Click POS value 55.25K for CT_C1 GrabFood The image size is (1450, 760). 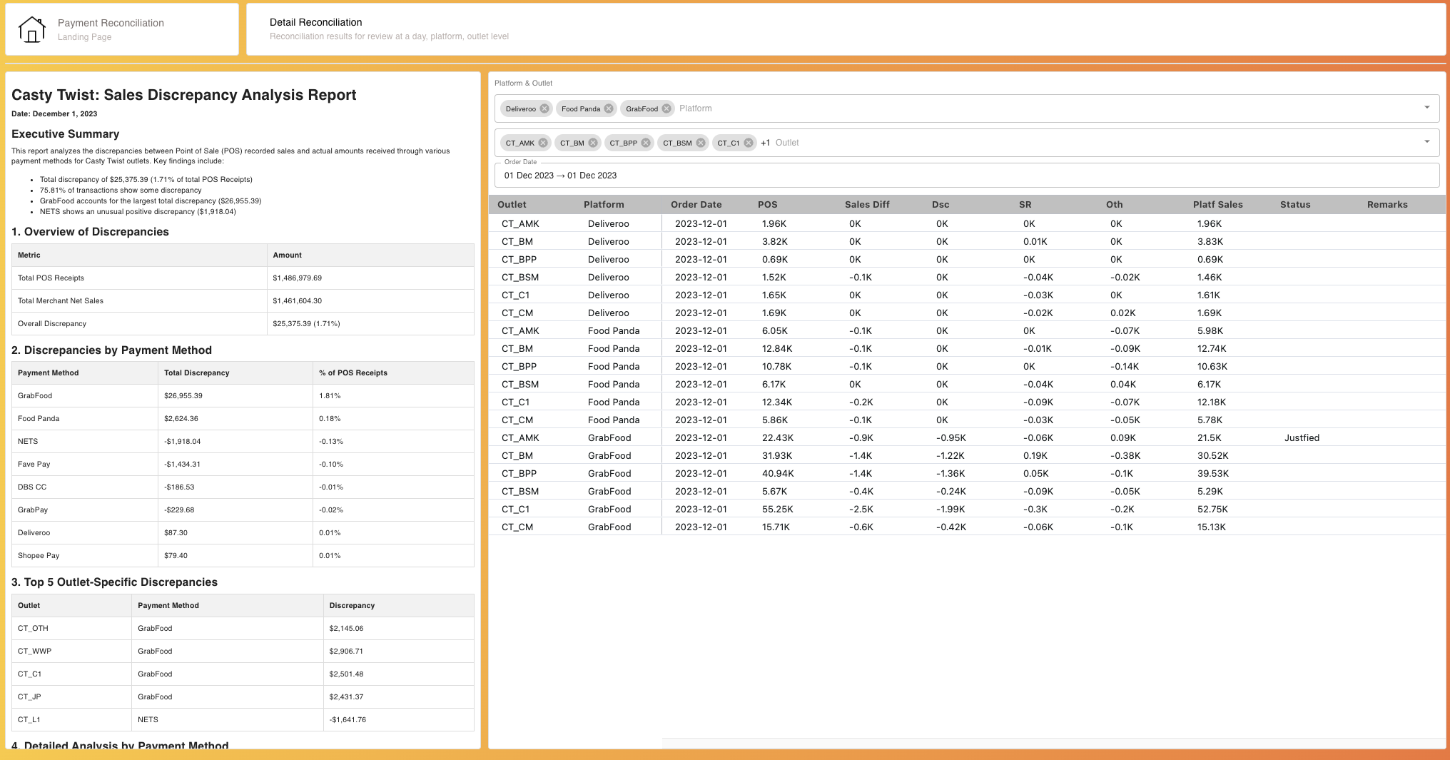(778, 510)
